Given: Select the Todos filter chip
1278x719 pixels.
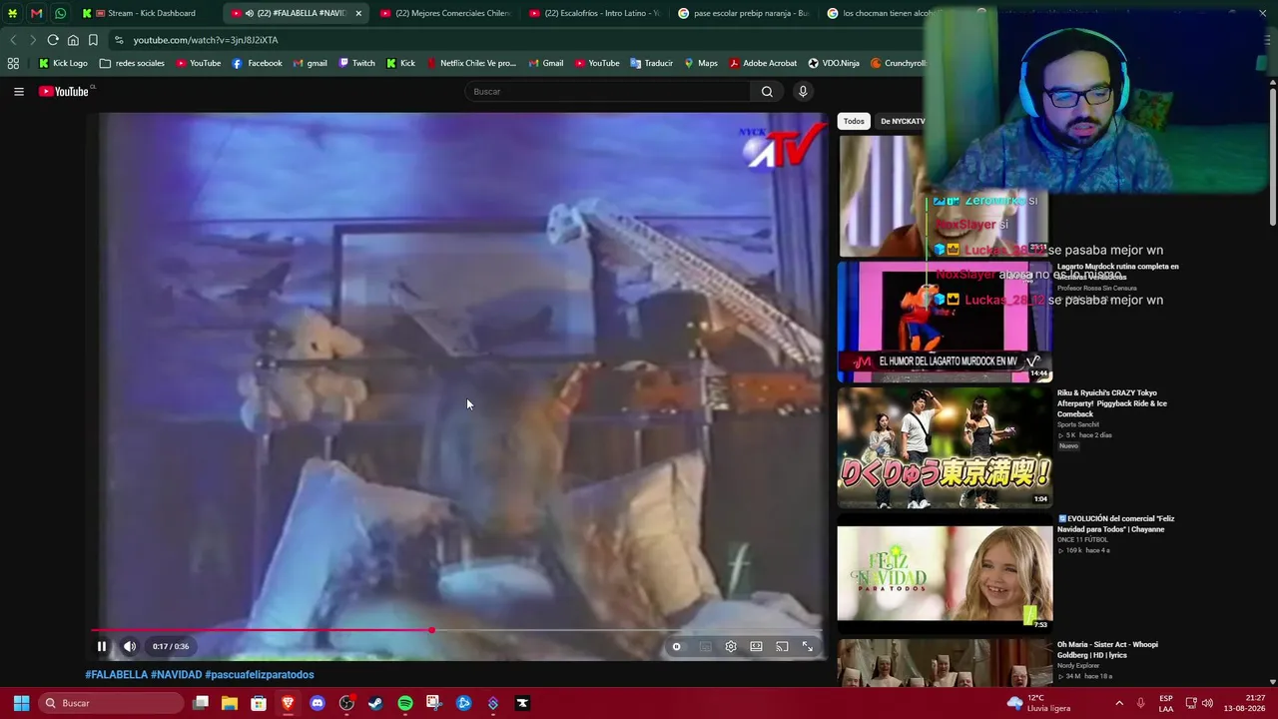Looking at the screenshot, I should [854, 121].
